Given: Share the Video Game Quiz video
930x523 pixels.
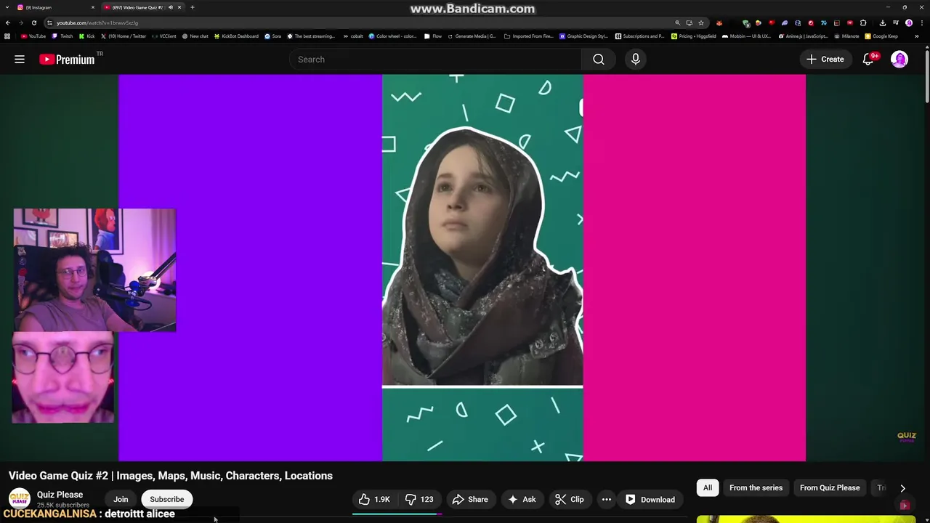Looking at the screenshot, I should (470, 500).
